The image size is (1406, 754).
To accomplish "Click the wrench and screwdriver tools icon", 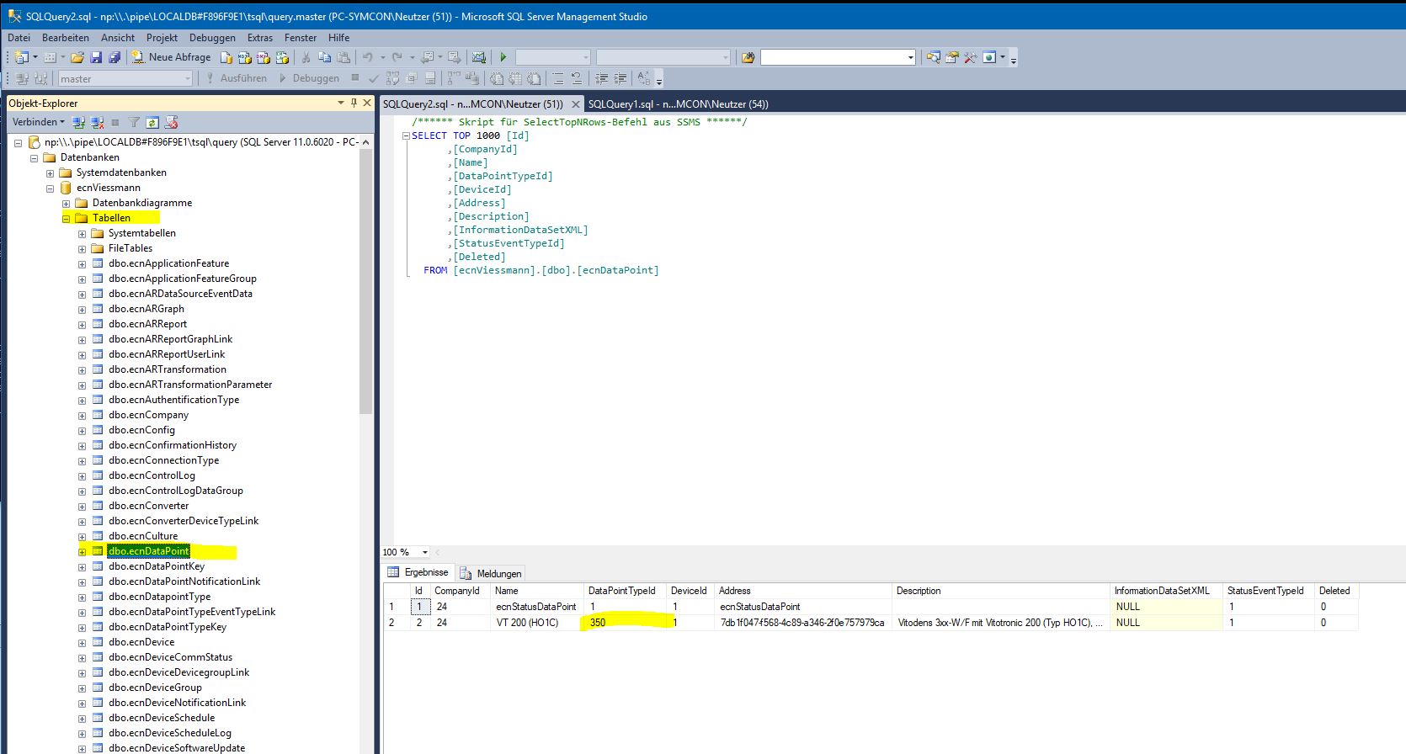I will point(971,57).
